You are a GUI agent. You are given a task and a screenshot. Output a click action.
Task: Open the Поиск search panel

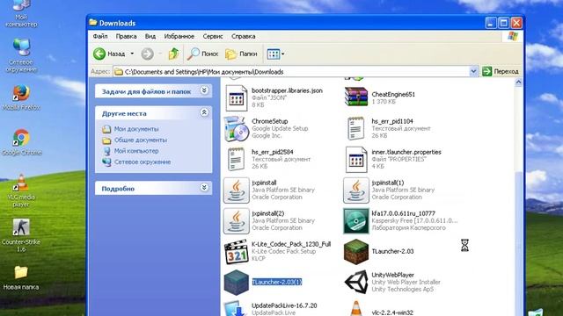click(x=203, y=54)
